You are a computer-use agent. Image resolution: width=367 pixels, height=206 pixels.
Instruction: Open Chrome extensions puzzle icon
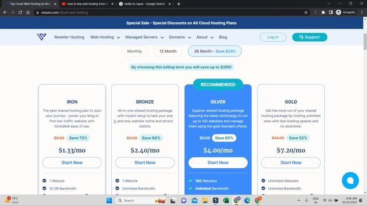(x=323, y=13)
